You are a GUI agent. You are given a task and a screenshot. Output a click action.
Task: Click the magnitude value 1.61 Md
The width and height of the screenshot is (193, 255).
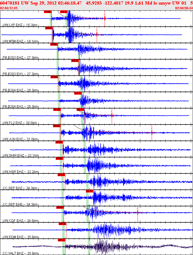coord(144,3)
